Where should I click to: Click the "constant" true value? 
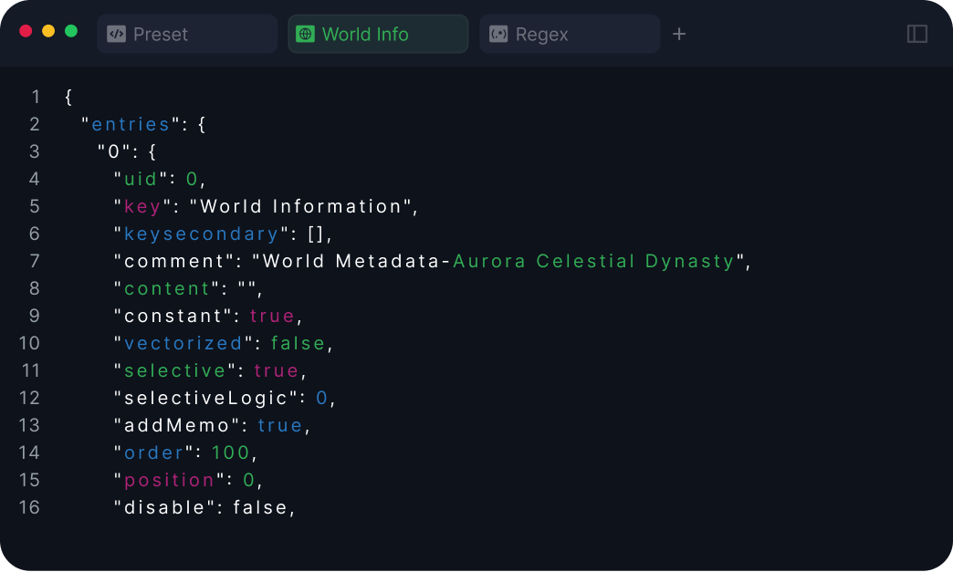273,316
